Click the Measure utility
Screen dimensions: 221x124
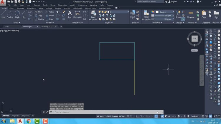pyautogui.click(x=191, y=14)
